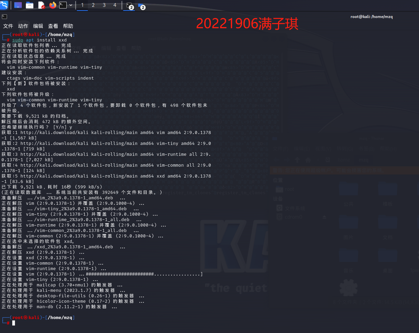
Task: Click '准备解压 .../xxd_2%3a9.0.1378-1_amd64.deb' line
Action: (x=63, y=247)
